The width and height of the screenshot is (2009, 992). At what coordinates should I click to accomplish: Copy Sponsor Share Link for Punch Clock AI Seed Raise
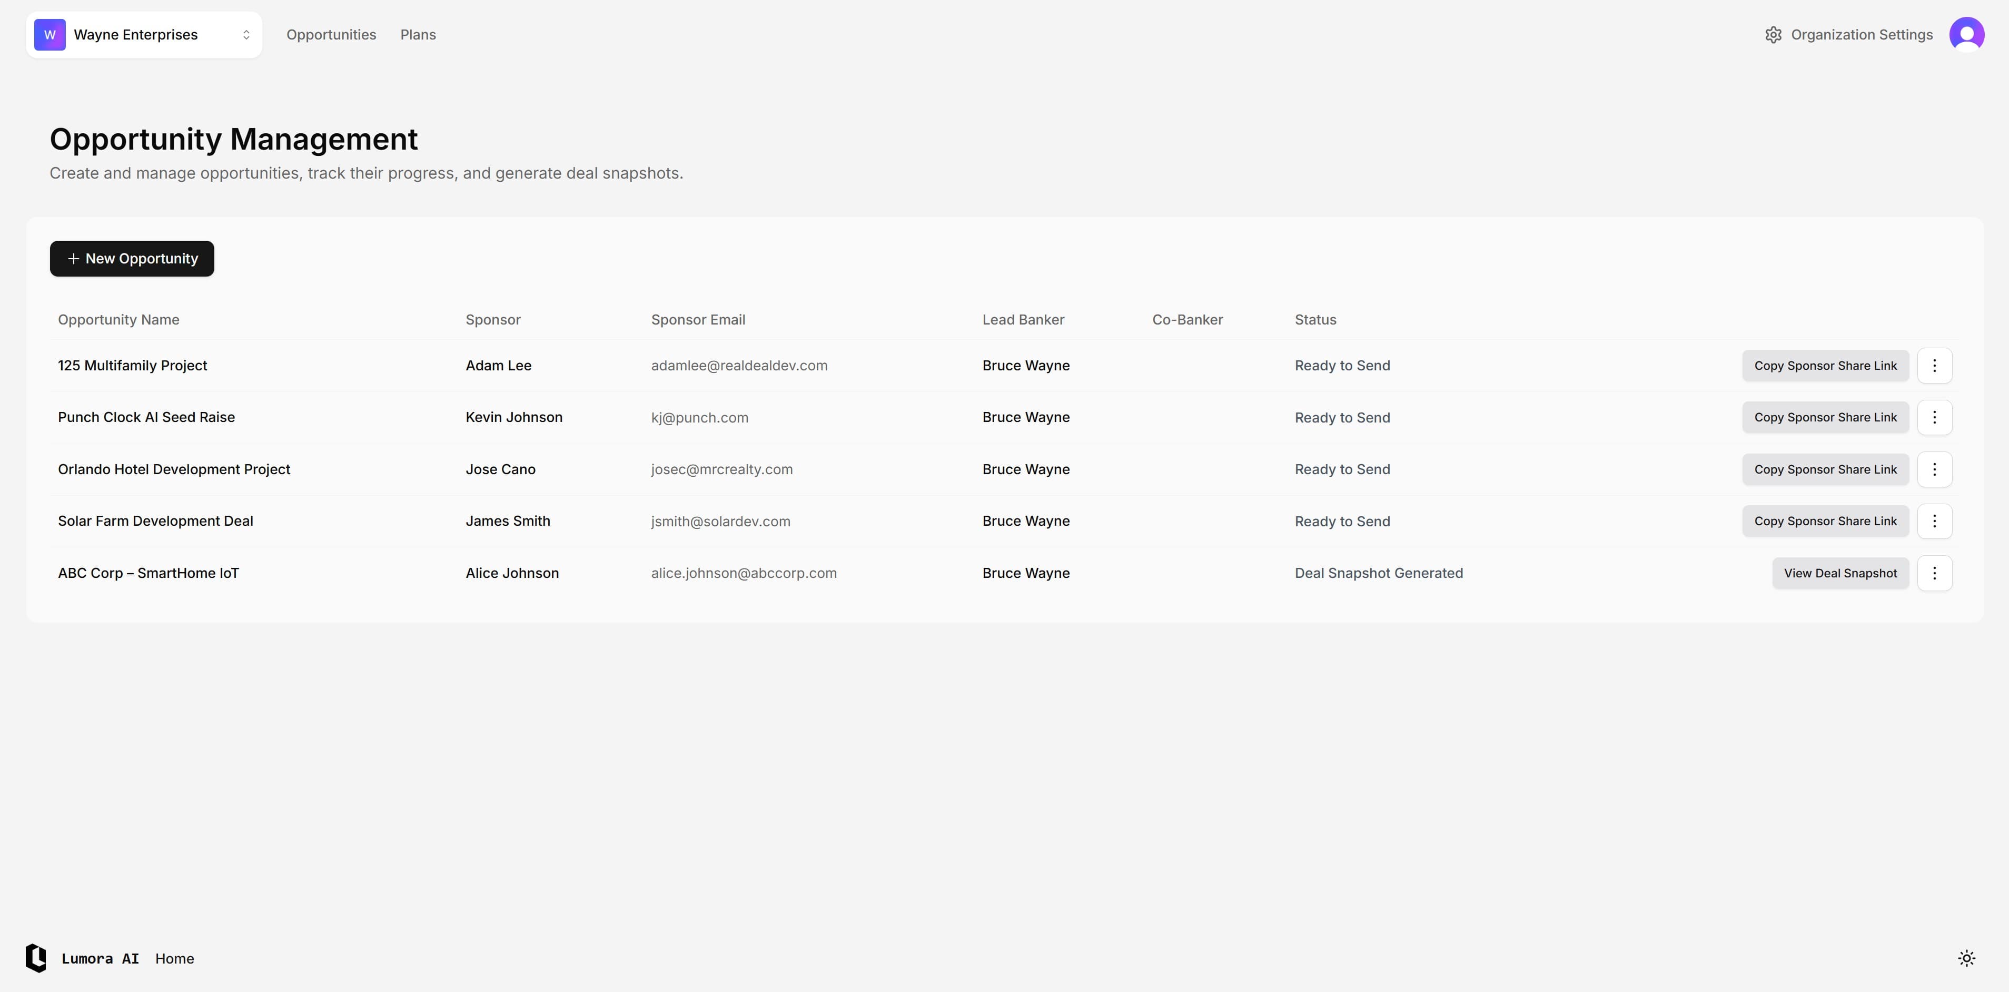point(1825,417)
